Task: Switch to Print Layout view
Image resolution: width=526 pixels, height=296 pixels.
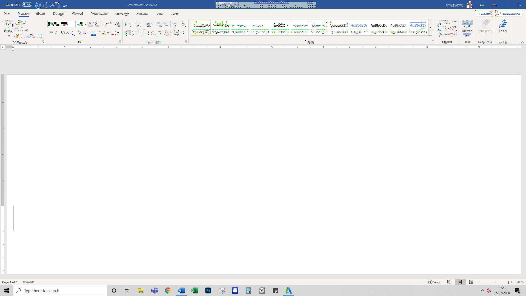Action: tap(460, 282)
